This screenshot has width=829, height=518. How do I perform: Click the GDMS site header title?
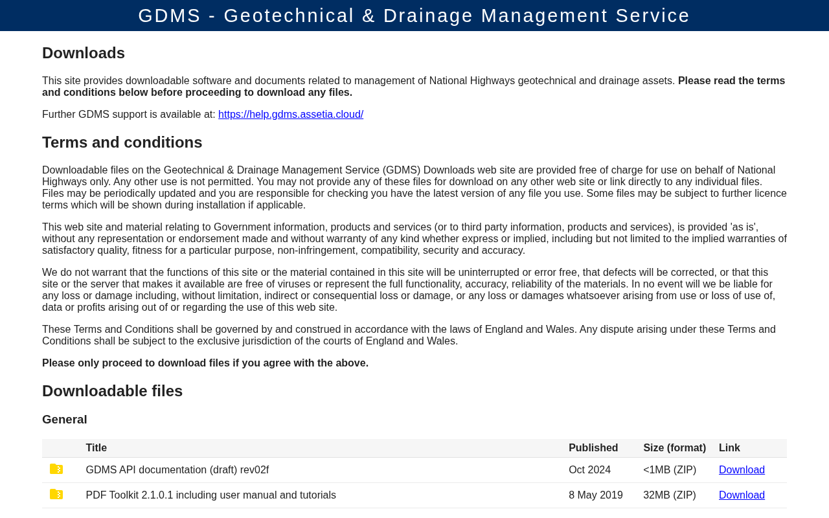(x=414, y=16)
